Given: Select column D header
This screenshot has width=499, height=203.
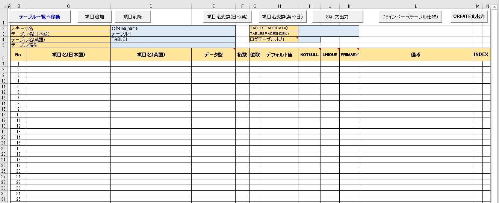Looking at the screenshot, I should [x=151, y=6].
